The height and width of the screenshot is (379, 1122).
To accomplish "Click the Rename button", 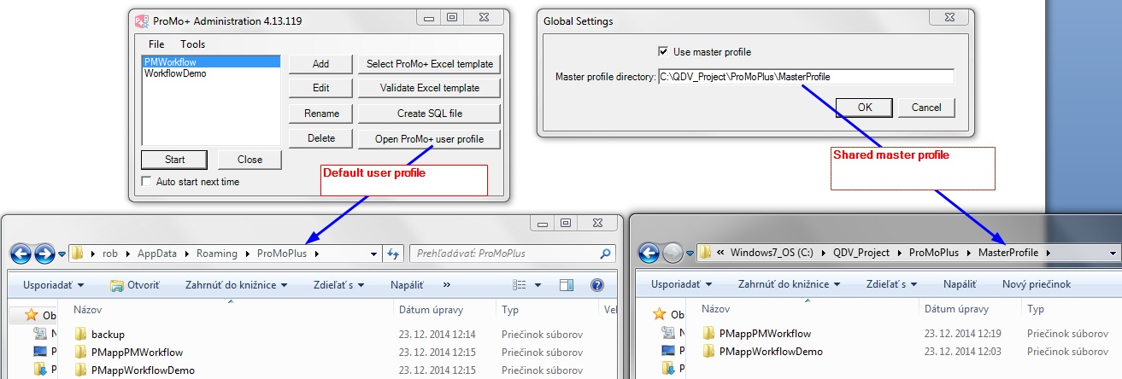I will click(320, 114).
